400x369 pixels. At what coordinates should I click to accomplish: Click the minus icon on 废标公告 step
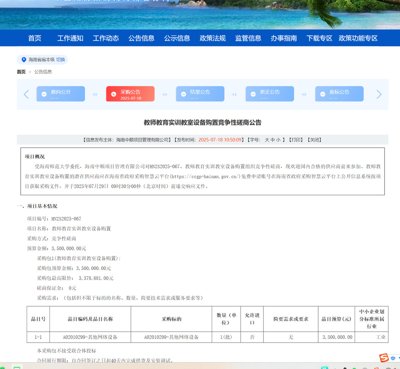[322, 94]
